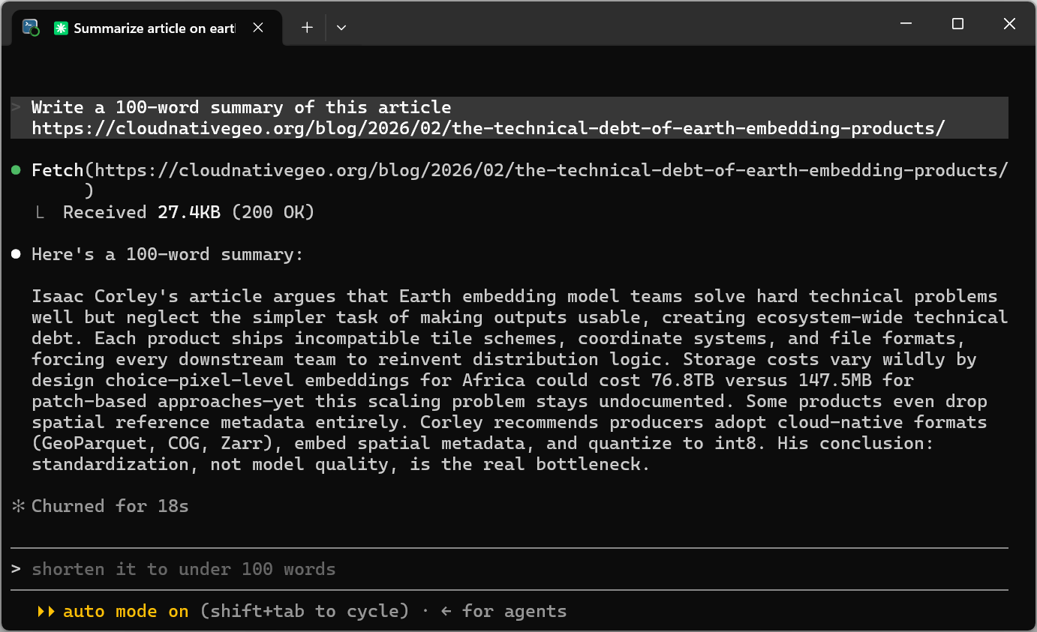Maximize the terminal window
The image size is (1037, 632).
957,24
